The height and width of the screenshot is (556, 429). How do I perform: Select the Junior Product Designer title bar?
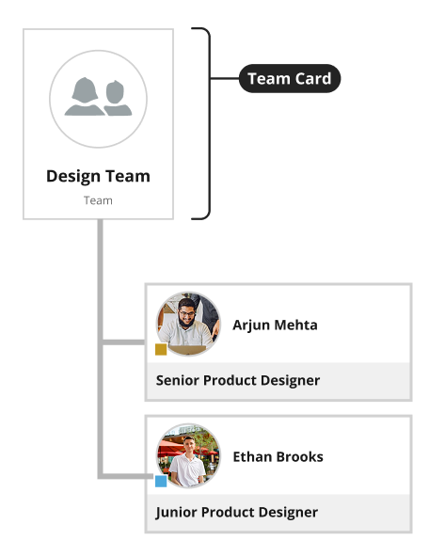278,513
